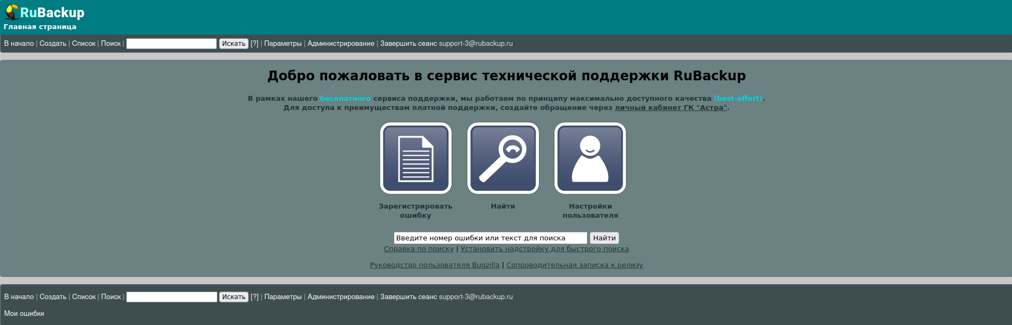This screenshot has height=325, width=1012.
Task: Open 'Параметры' in the bottom navigation bar
Action: 283,297
